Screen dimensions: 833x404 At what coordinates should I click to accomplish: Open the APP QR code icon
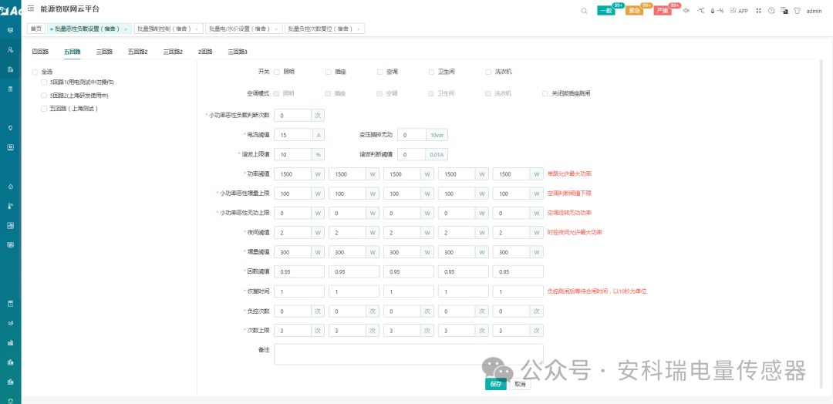(739, 11)
